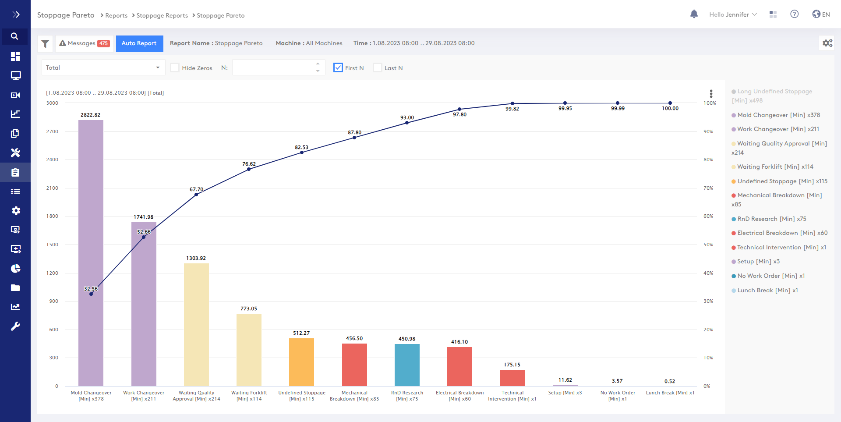
Task: Navigate to Stoppage Reports breadcrumb
Action: (162, 15)
